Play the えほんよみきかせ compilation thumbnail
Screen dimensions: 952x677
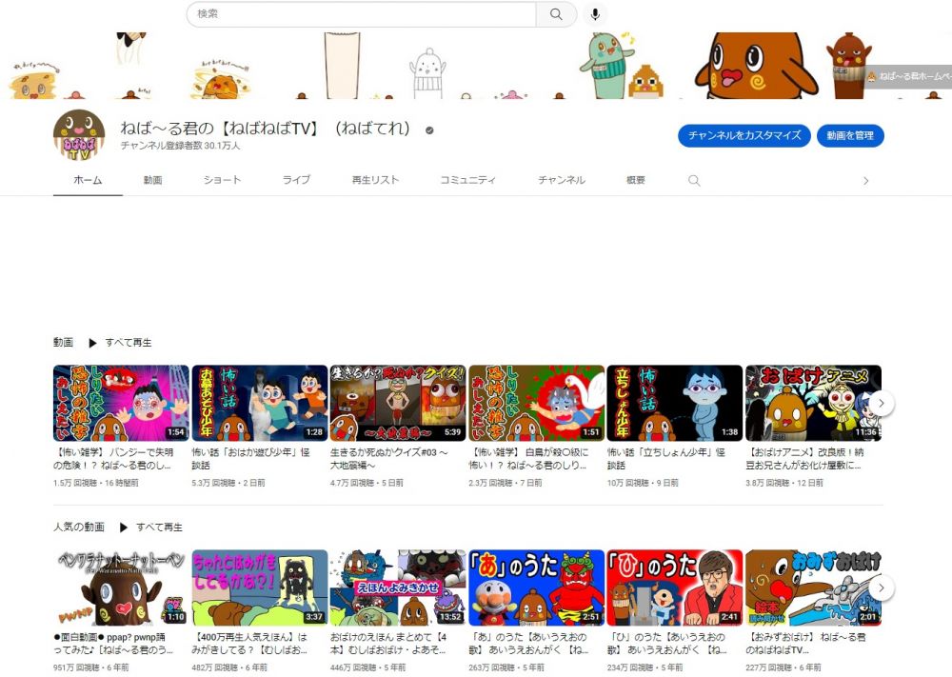[x=398, y=587]
